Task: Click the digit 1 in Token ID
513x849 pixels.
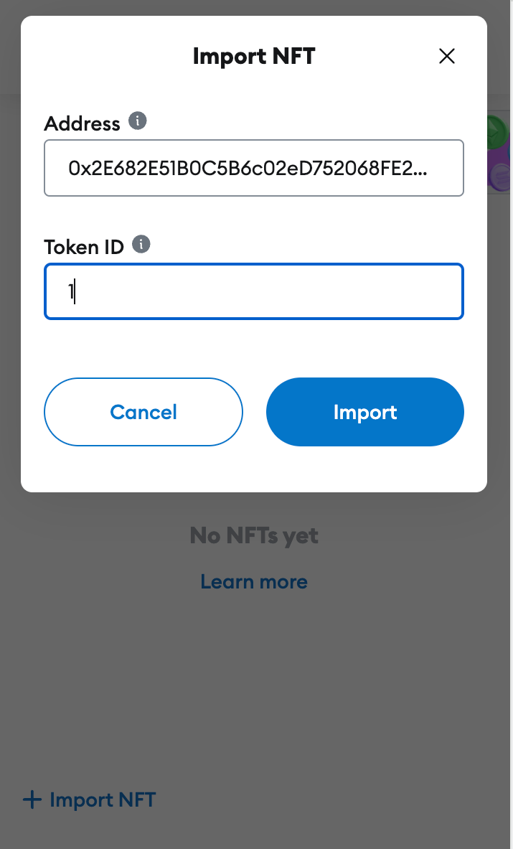Action: 71,291
